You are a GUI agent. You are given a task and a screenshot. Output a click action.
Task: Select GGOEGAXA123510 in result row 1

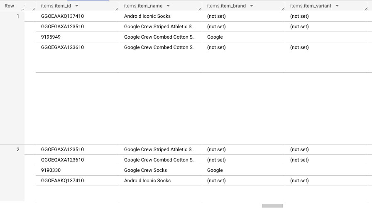(x=77, y=27)
